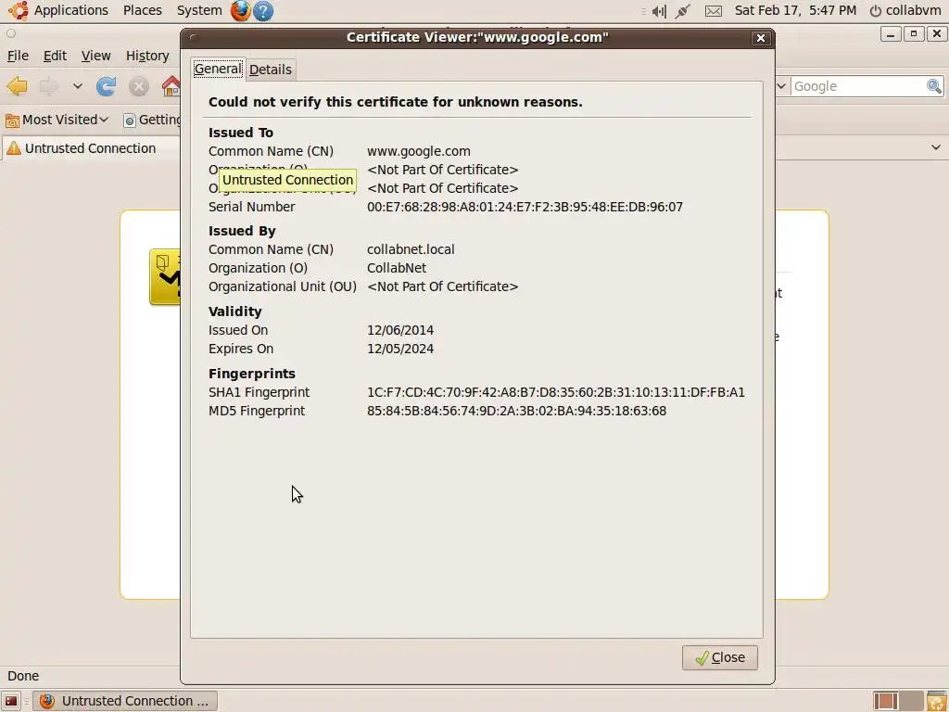Open the list all tabs dropdown
Viewport: 949px width, 712px height.
pos(936,147)
